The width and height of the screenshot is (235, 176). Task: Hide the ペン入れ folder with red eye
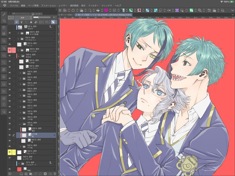[x=10, y=50]
